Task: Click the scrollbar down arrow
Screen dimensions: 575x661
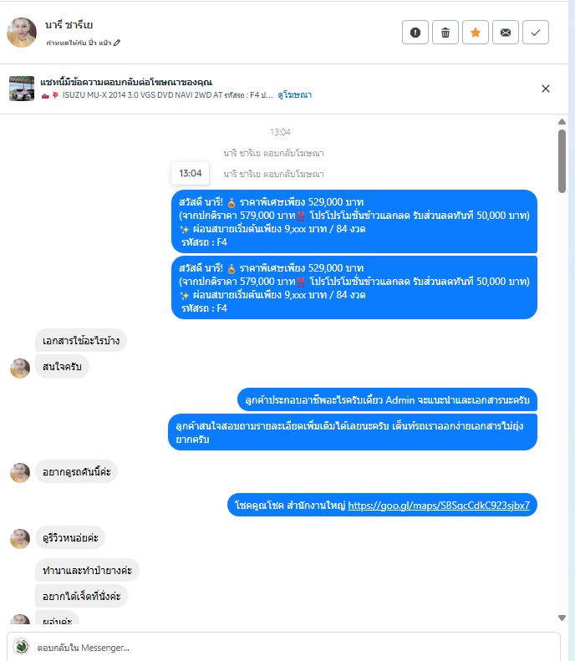Action: 562,618
